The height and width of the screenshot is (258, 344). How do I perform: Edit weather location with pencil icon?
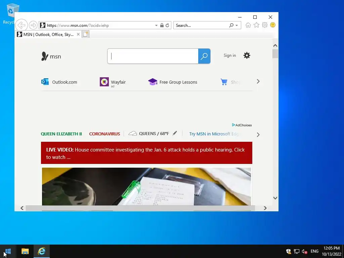click(x=175, y=133)
